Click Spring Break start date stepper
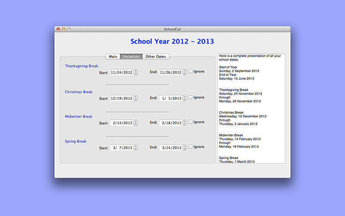This screenshot has height=216, width=345. [x=136, y=147]
